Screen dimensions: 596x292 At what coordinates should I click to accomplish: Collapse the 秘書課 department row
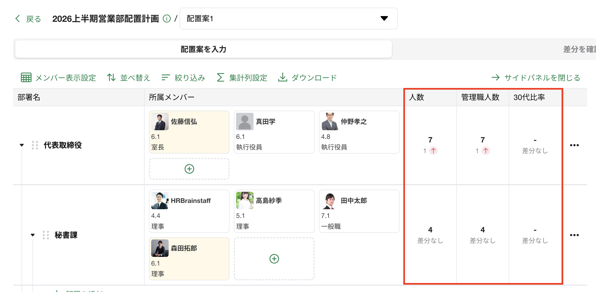tap(33, 235)
